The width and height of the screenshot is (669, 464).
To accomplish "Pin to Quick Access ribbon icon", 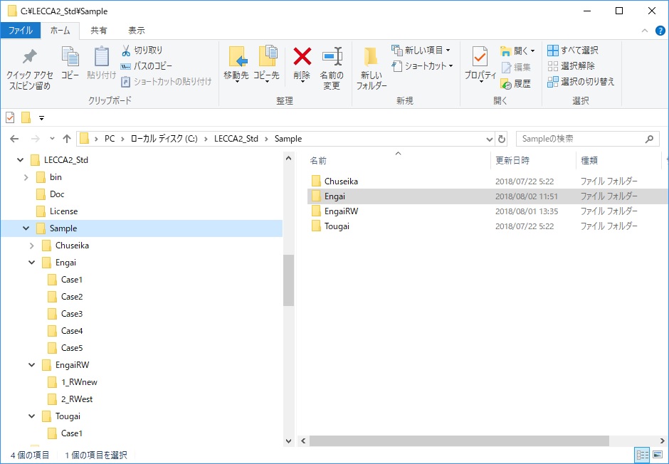I will (29, 57).
